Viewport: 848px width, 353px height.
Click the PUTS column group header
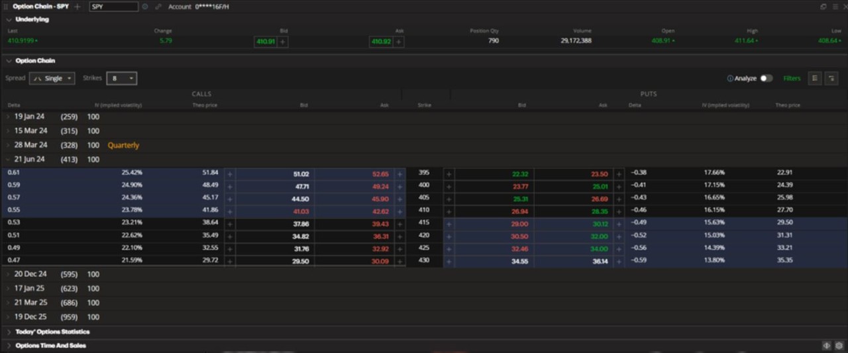point(649,94)
